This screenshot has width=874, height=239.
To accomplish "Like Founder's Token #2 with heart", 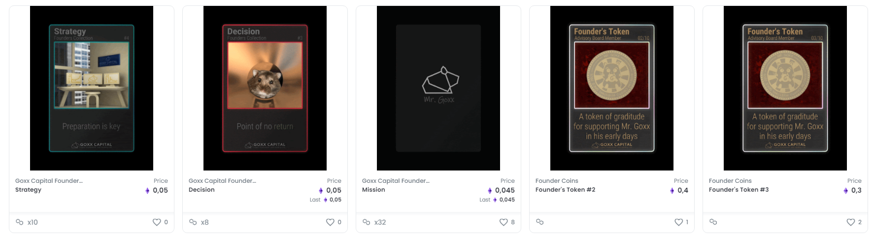I will (x=678, y=222).
